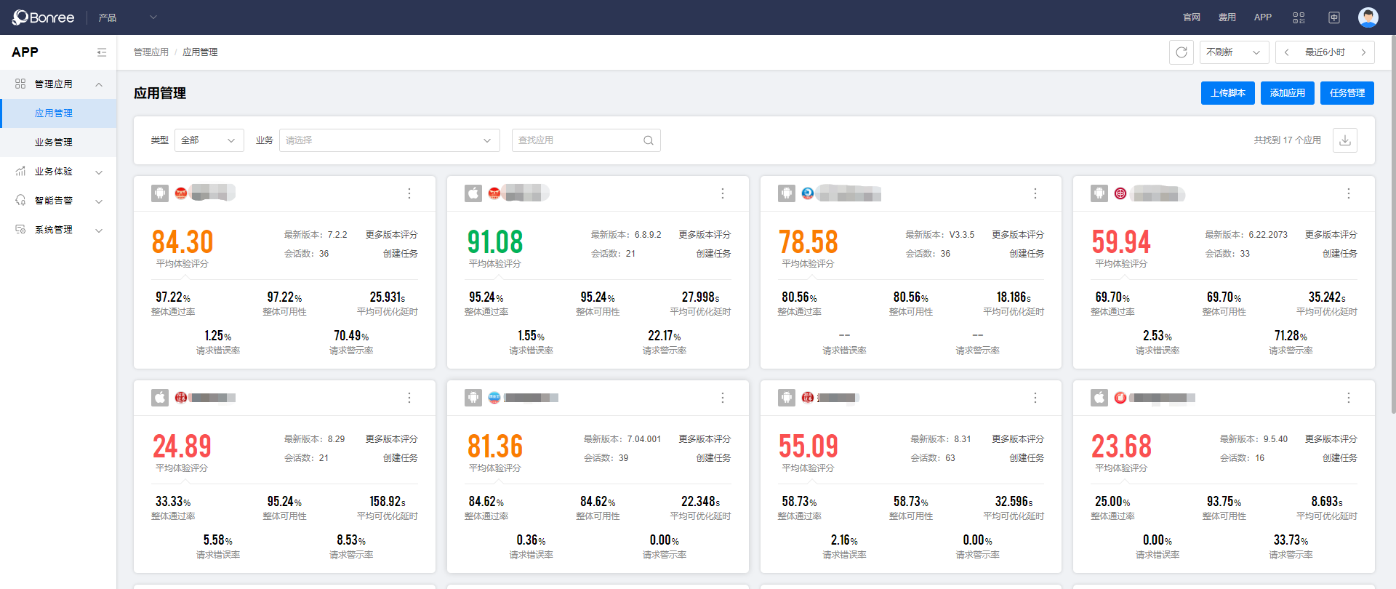This screenshot has width=1396, height=589.
Task: Open the 不刷新 refresh interval dropdown
Action: 1233,52
